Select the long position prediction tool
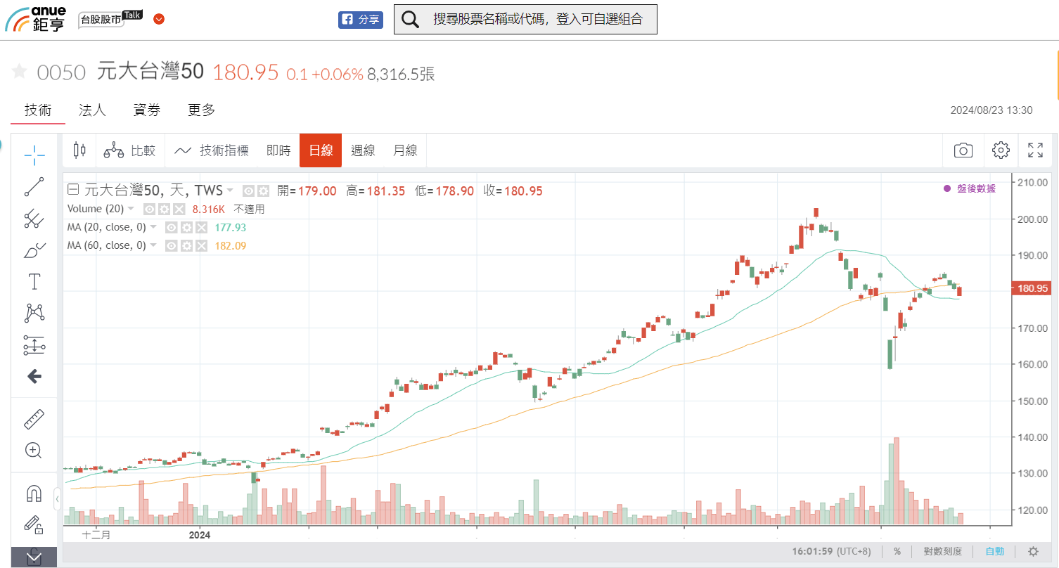1059x568 pixels. [x=34, y=345]
